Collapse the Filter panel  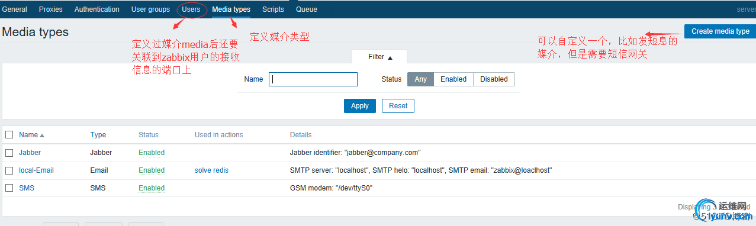(380, 57)
